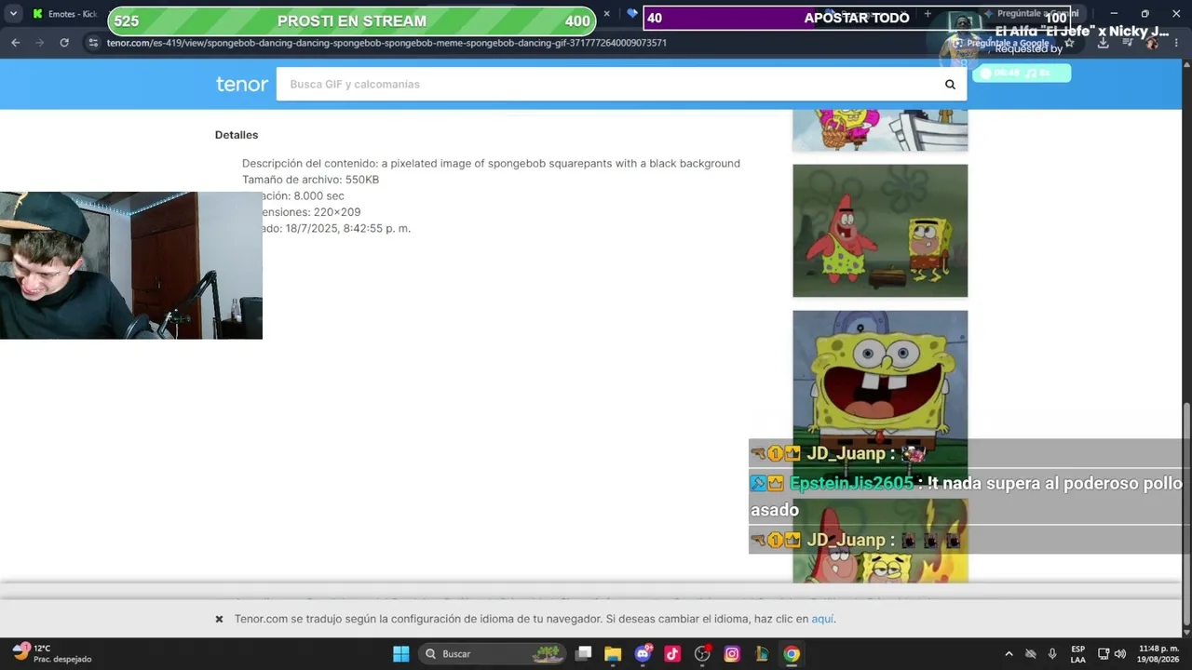The height and width of the screenshot is (670, 1192).
Task: Open the taskbar app between Instagram and Chrome
Action: pyautogui.click(x=762, y=654)
